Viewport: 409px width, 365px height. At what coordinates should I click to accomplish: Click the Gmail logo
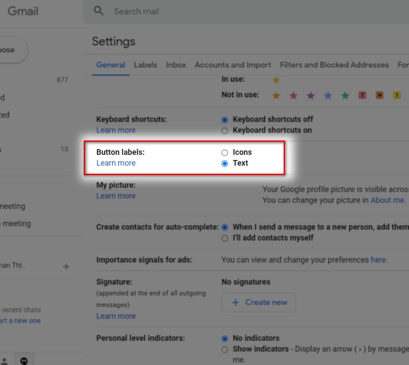click(x=23, y=11)
